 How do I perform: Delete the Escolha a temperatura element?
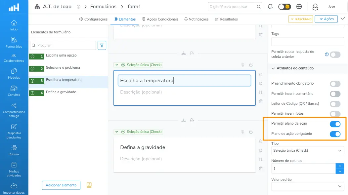pos(261,101)
